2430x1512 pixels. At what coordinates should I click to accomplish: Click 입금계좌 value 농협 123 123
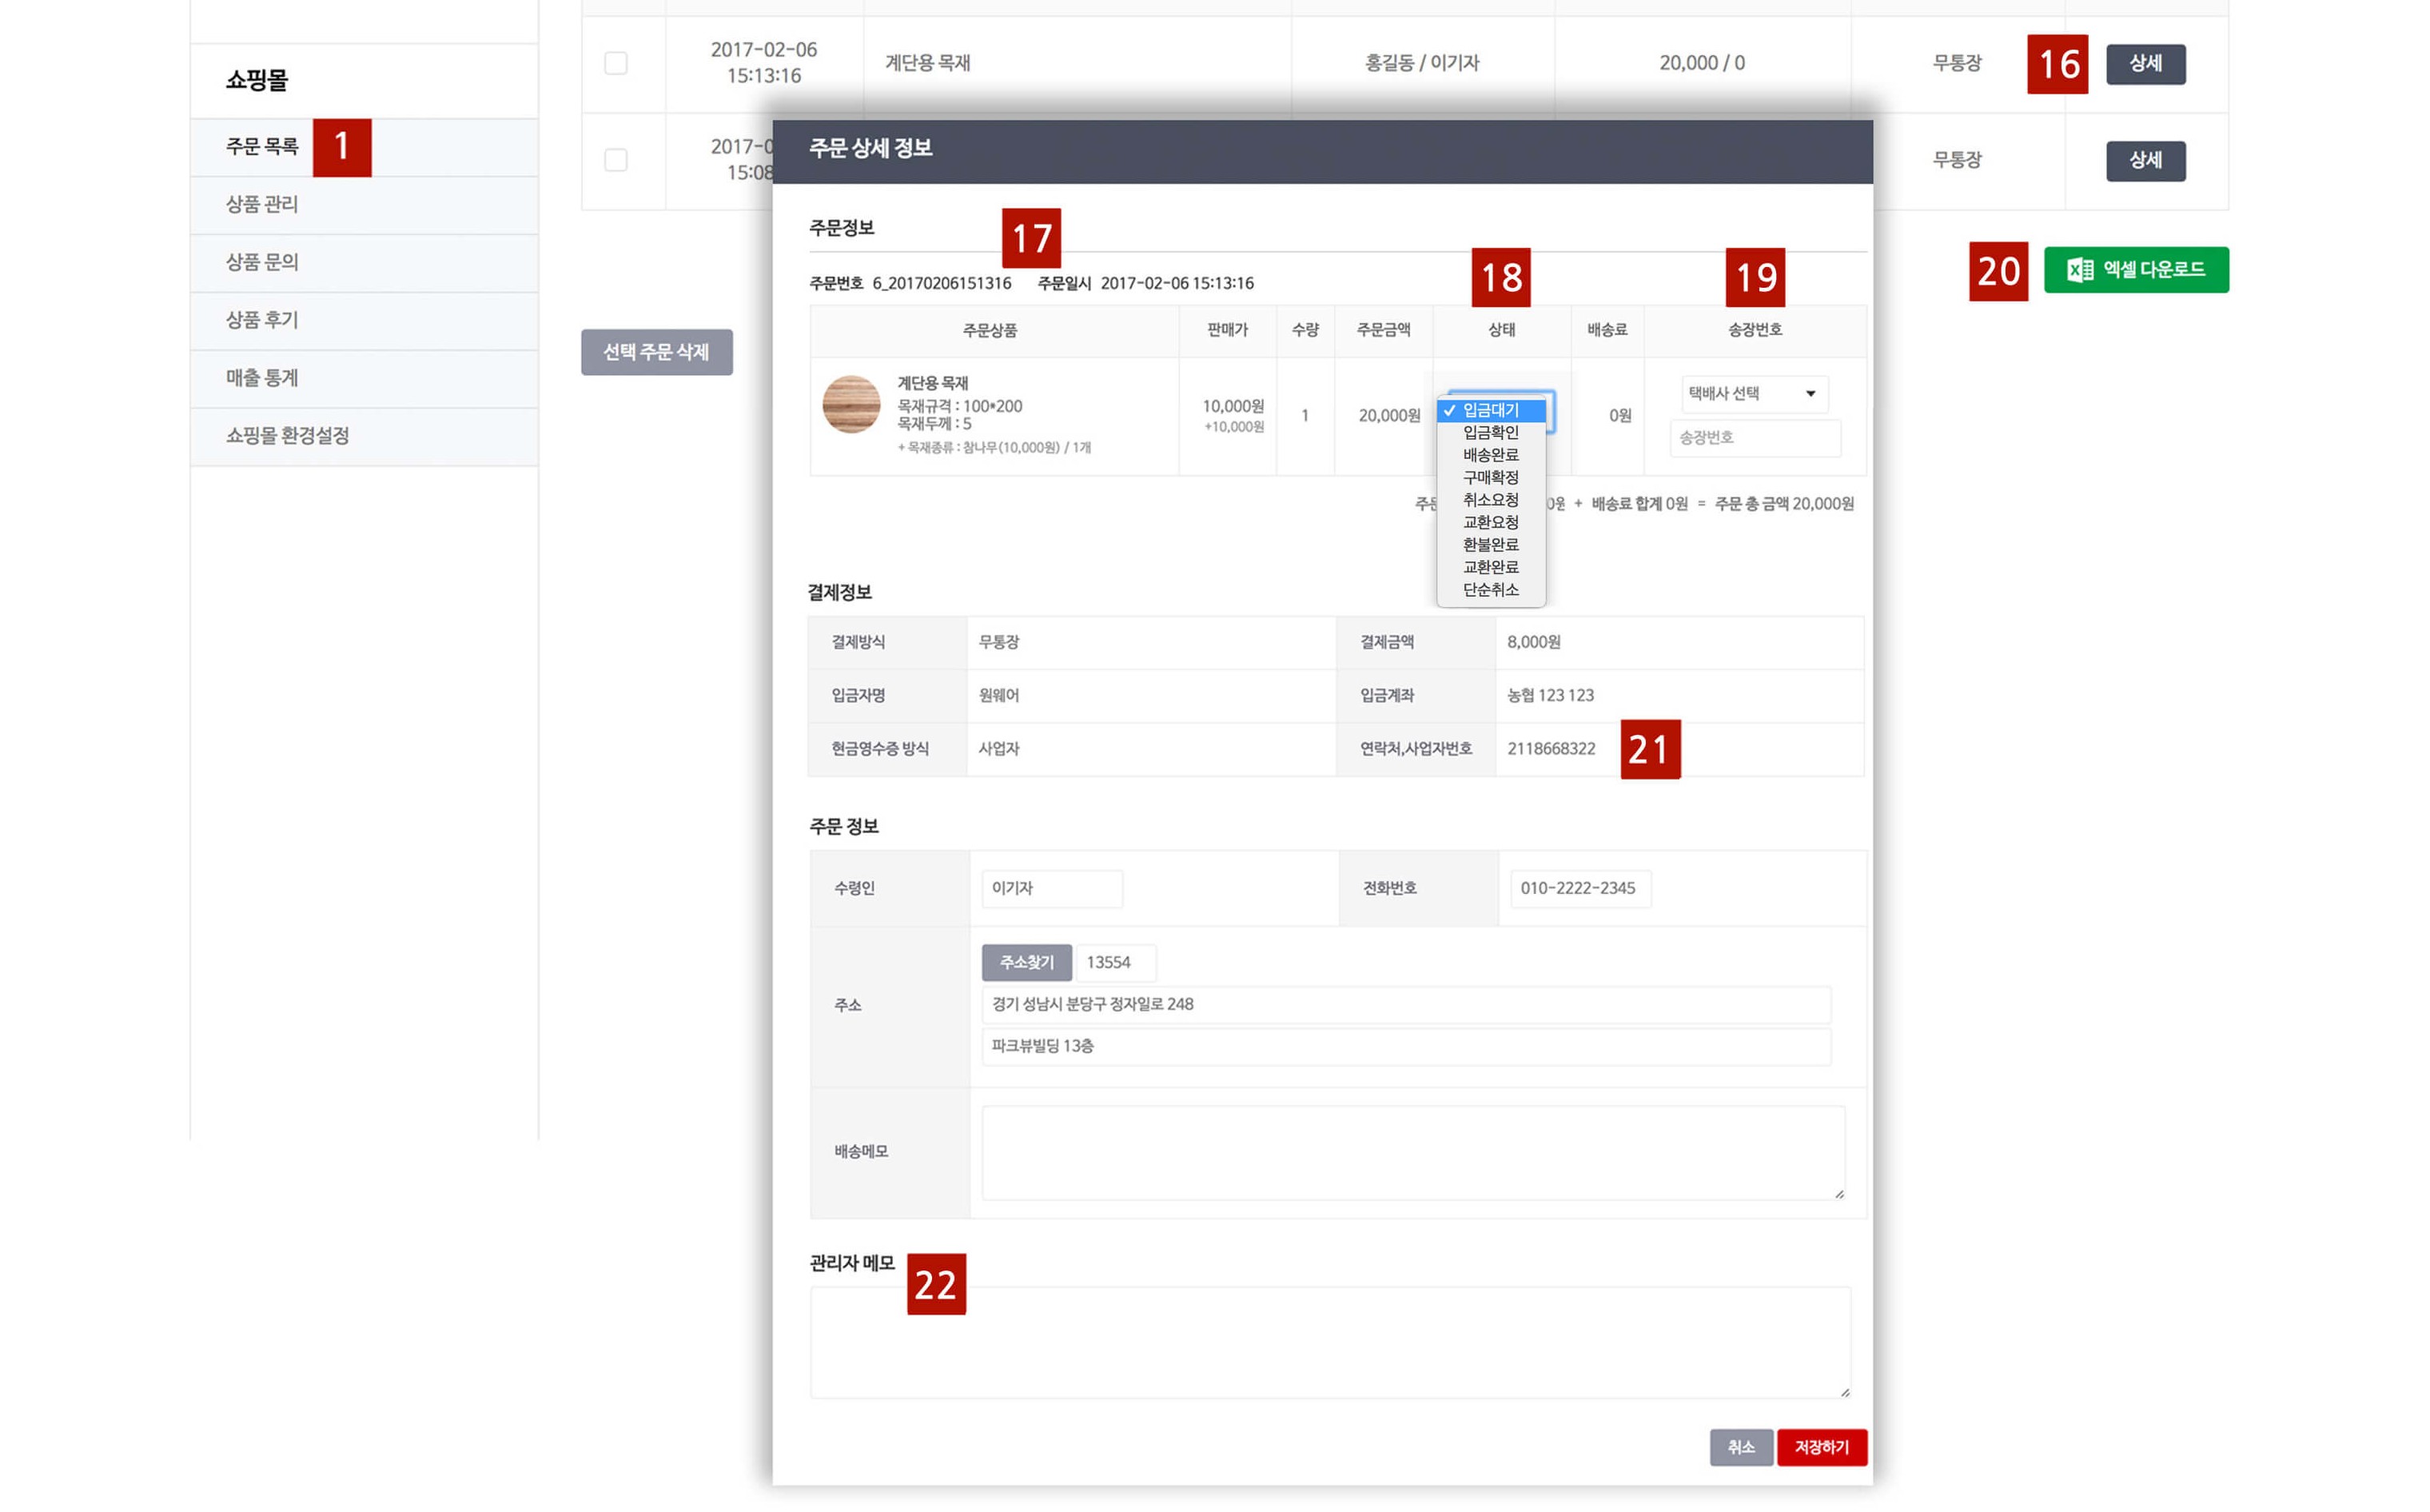1551,695
